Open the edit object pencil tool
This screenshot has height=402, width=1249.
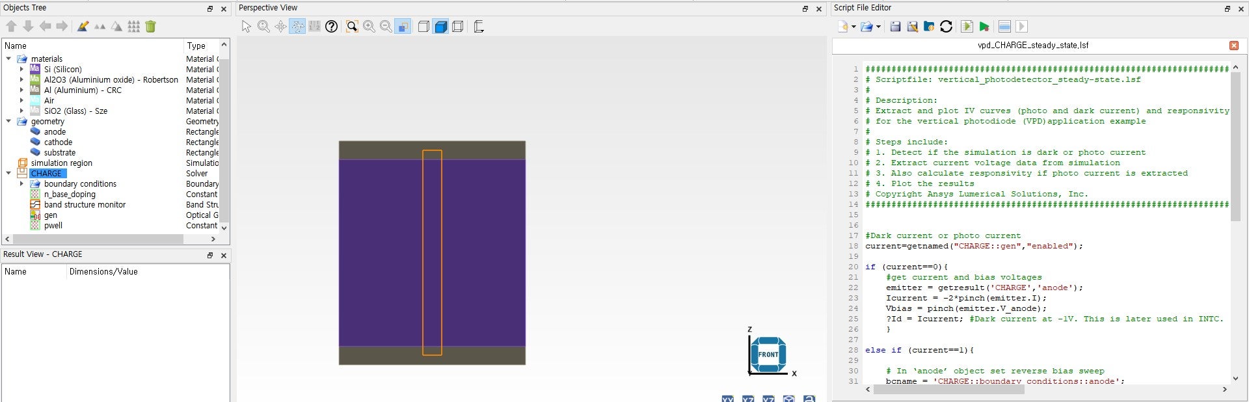point(83,26)
